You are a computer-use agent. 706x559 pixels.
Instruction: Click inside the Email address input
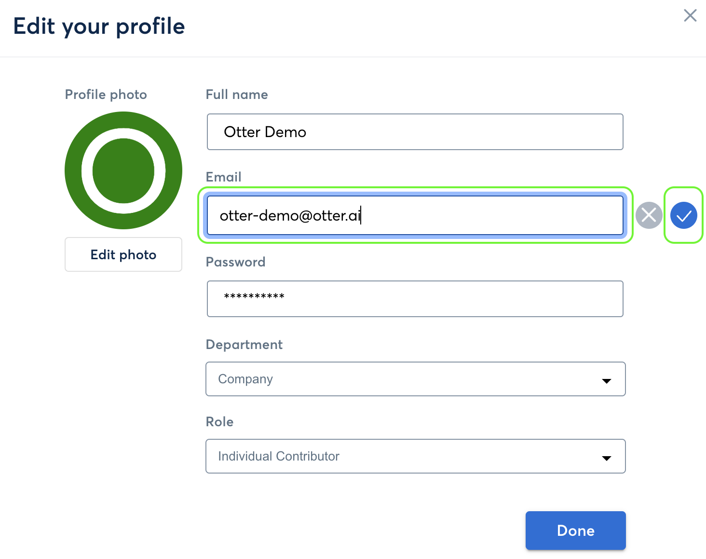[415, 215]
